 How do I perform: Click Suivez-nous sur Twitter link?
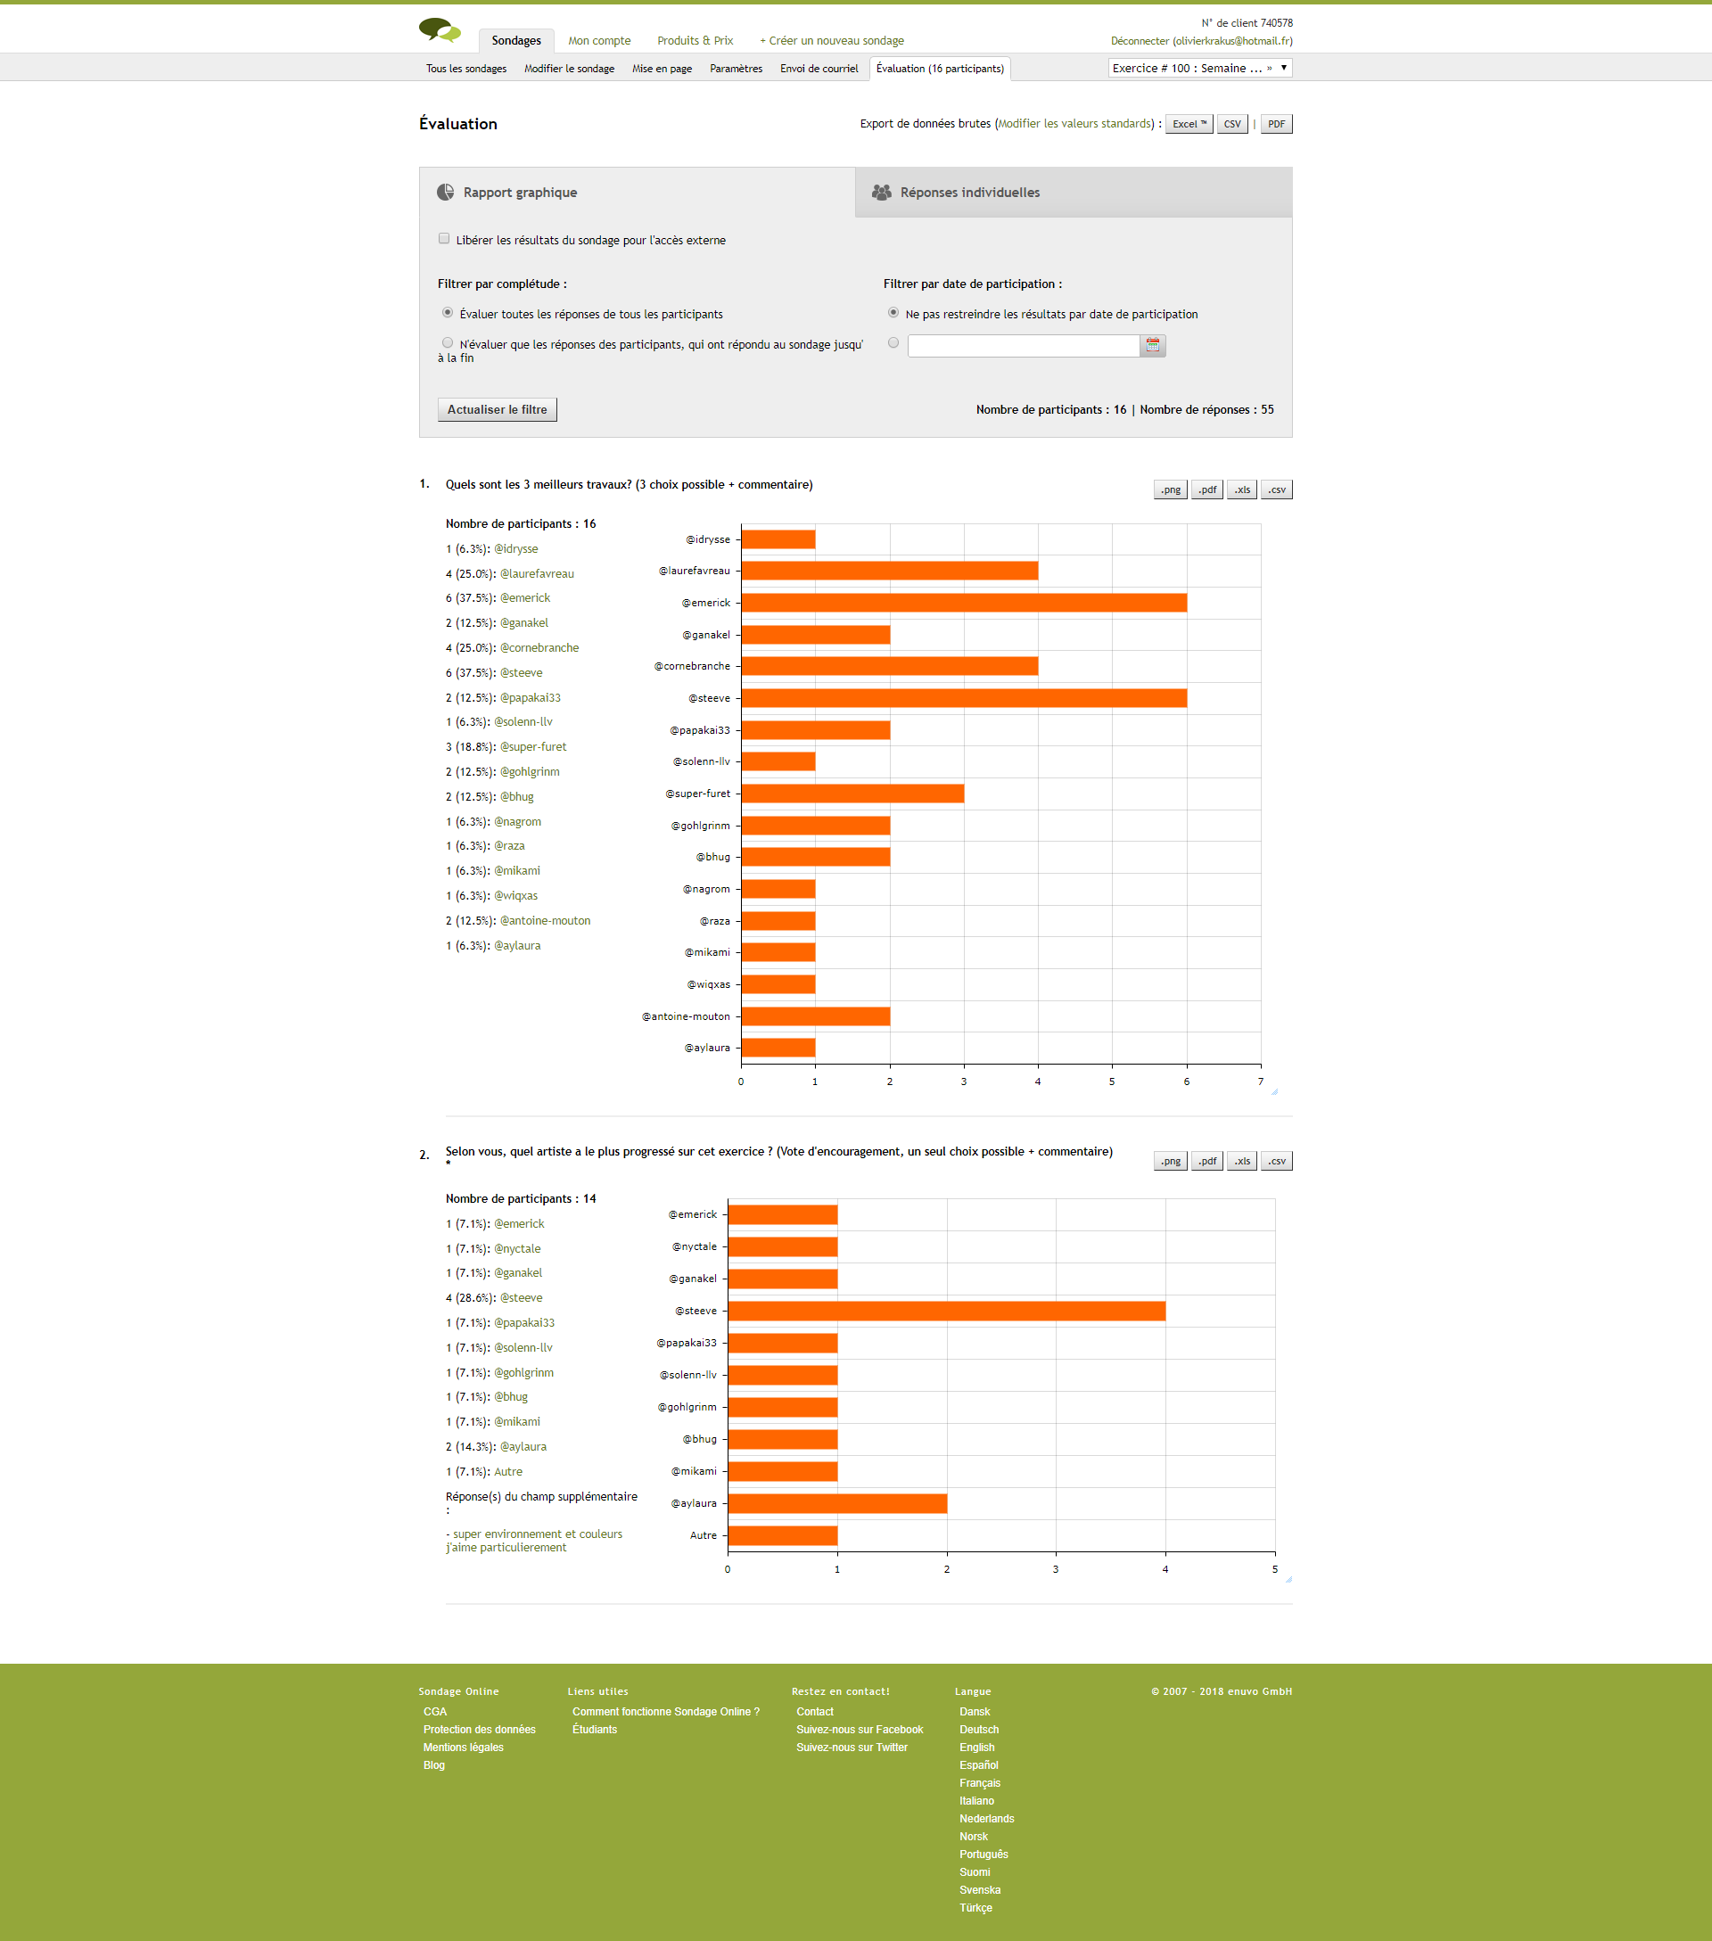tap(852, 1748)
